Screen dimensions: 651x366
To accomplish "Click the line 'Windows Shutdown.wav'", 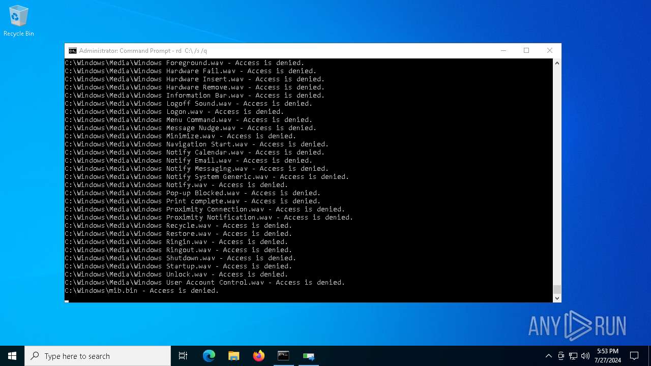I will click(181, 258).
